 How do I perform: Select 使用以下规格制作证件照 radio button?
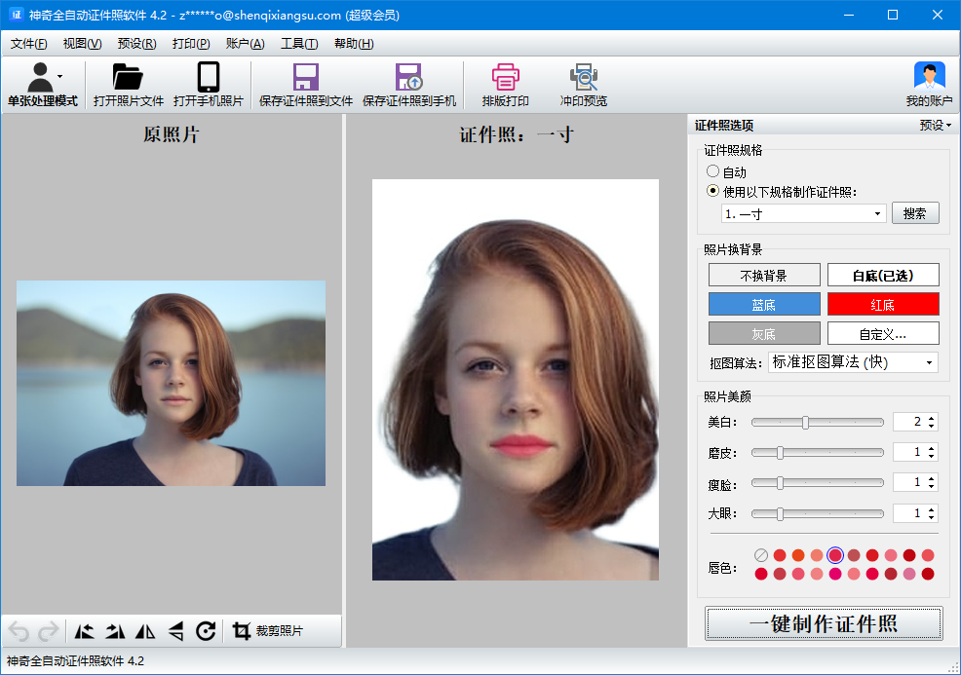pyautogui.click(x=712, y=191)
